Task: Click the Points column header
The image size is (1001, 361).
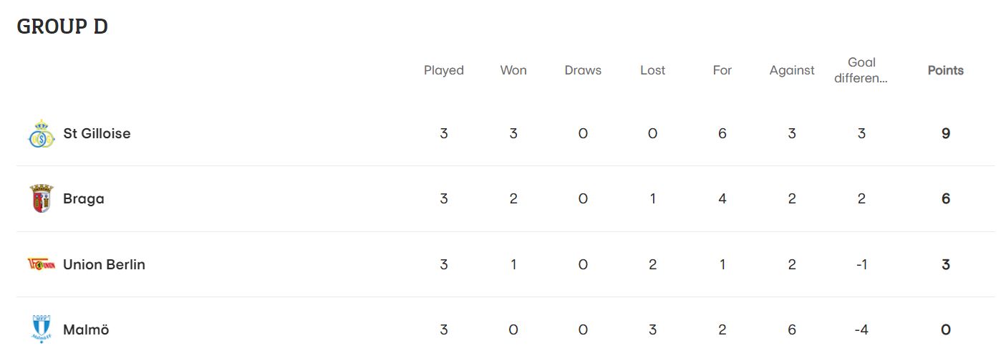Action: click(946, 70)
